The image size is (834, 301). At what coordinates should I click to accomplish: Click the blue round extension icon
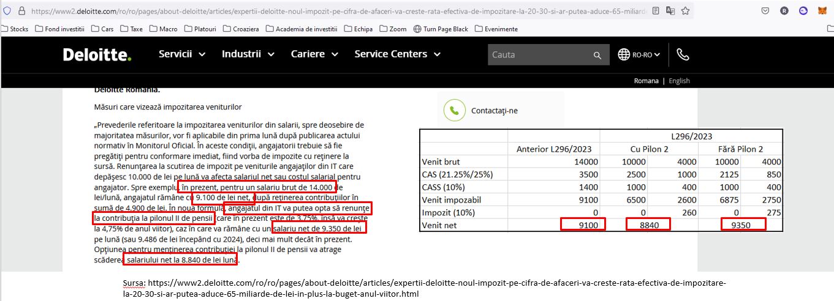803,10
